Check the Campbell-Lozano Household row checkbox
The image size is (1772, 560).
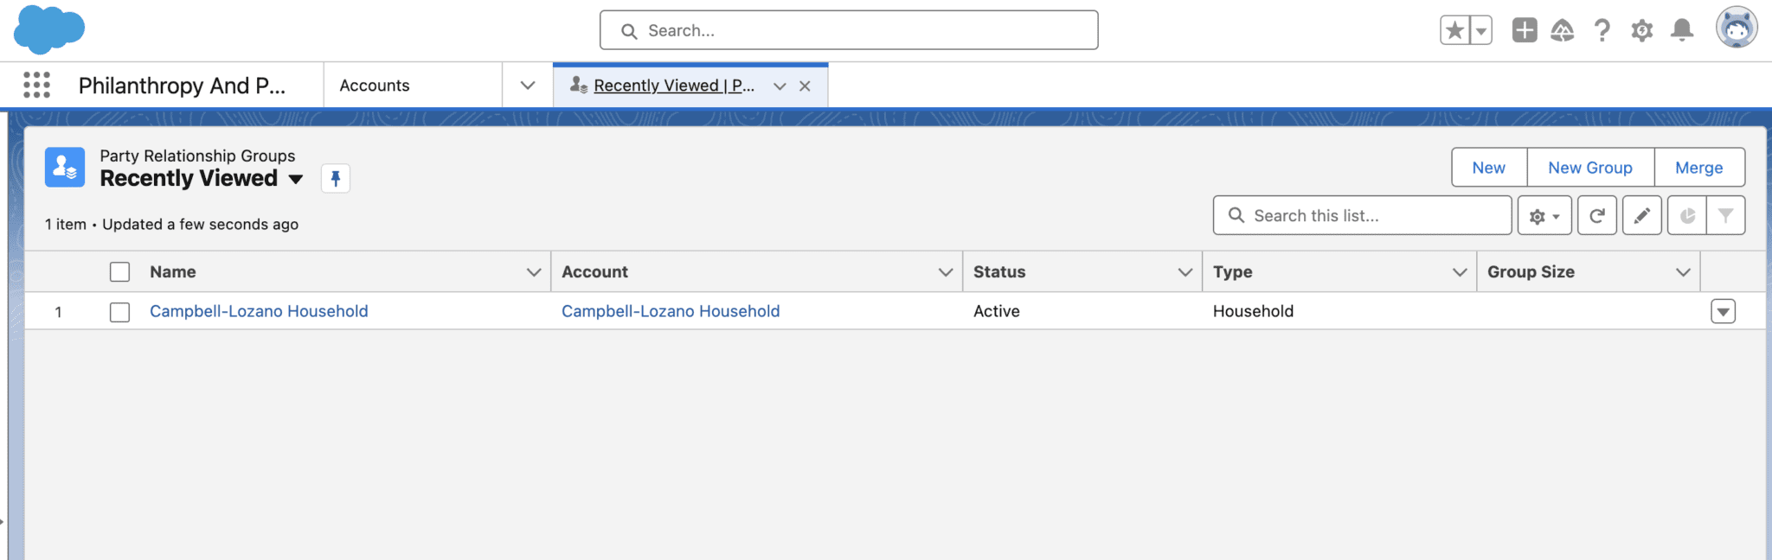(x=120, y=312)
